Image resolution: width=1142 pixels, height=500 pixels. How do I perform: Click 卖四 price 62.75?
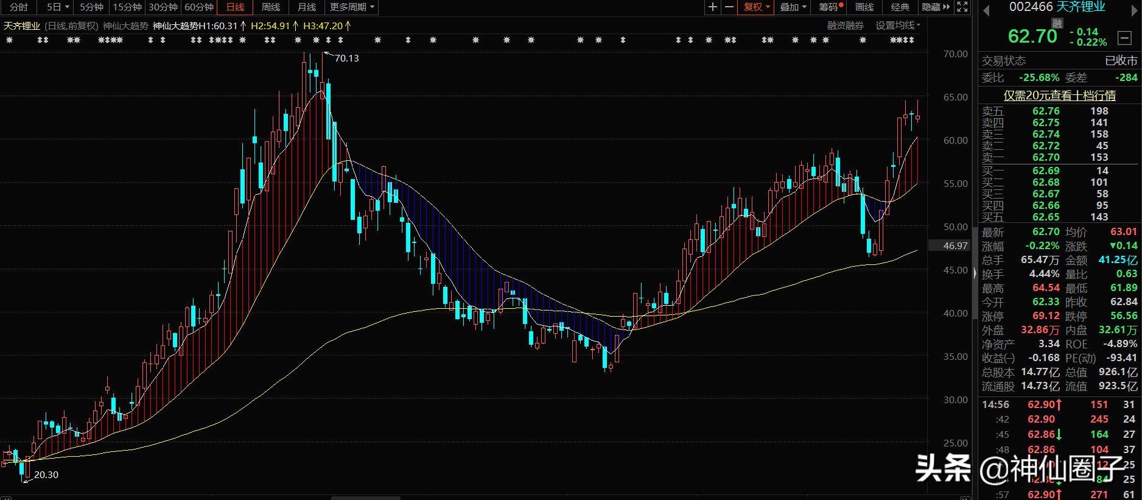pos(1046,122)
